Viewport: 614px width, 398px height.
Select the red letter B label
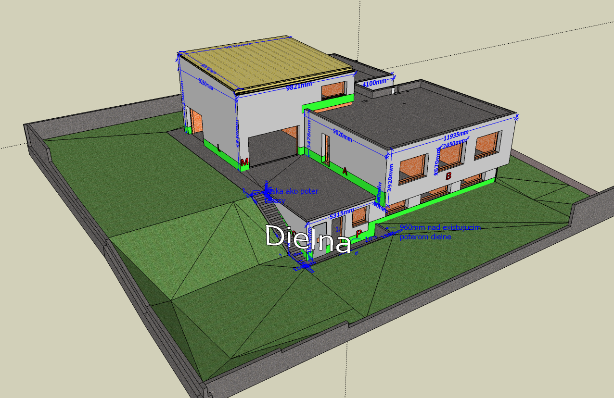[x=448, y=176]
